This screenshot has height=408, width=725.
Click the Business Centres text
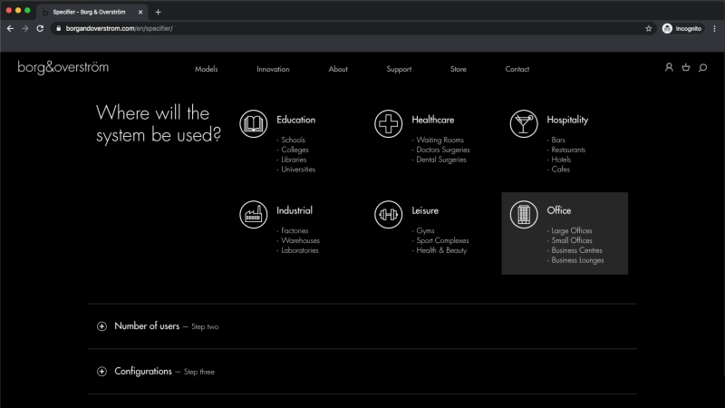point(576,250)
